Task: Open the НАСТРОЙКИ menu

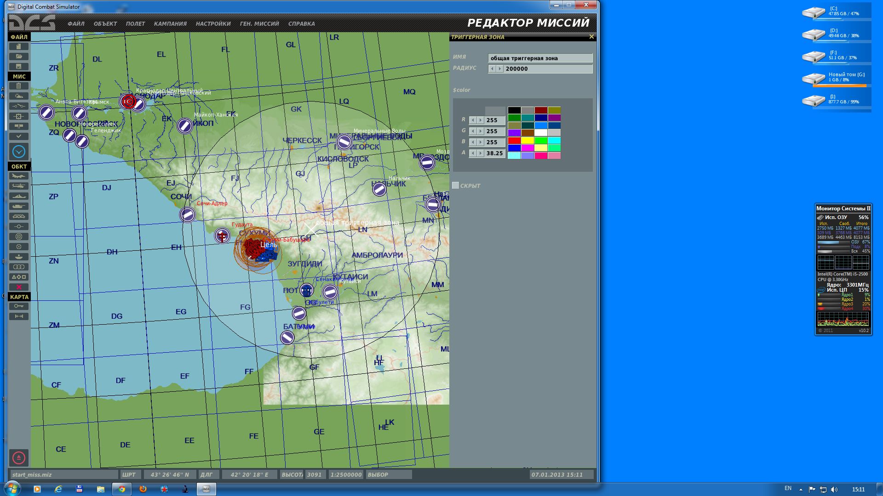Action: 213,24
